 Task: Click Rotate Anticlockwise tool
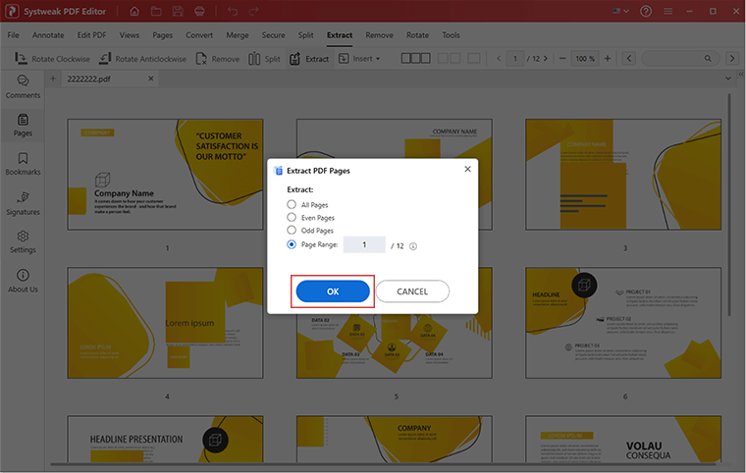tap(142, 59)
